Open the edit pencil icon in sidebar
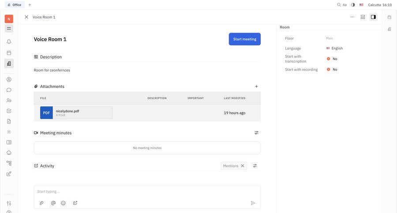Viewport: 397px width, 213px height. tap(9, 174)
